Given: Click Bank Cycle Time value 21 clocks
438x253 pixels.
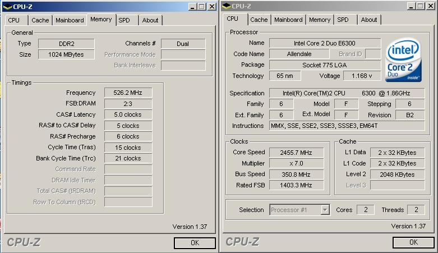Looking at the screenshot, I should tap(128, 158).
